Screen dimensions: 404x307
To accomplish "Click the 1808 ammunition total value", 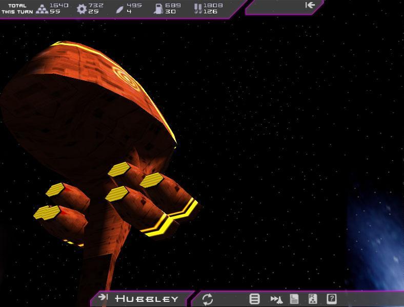I will [x=213, y=6].
